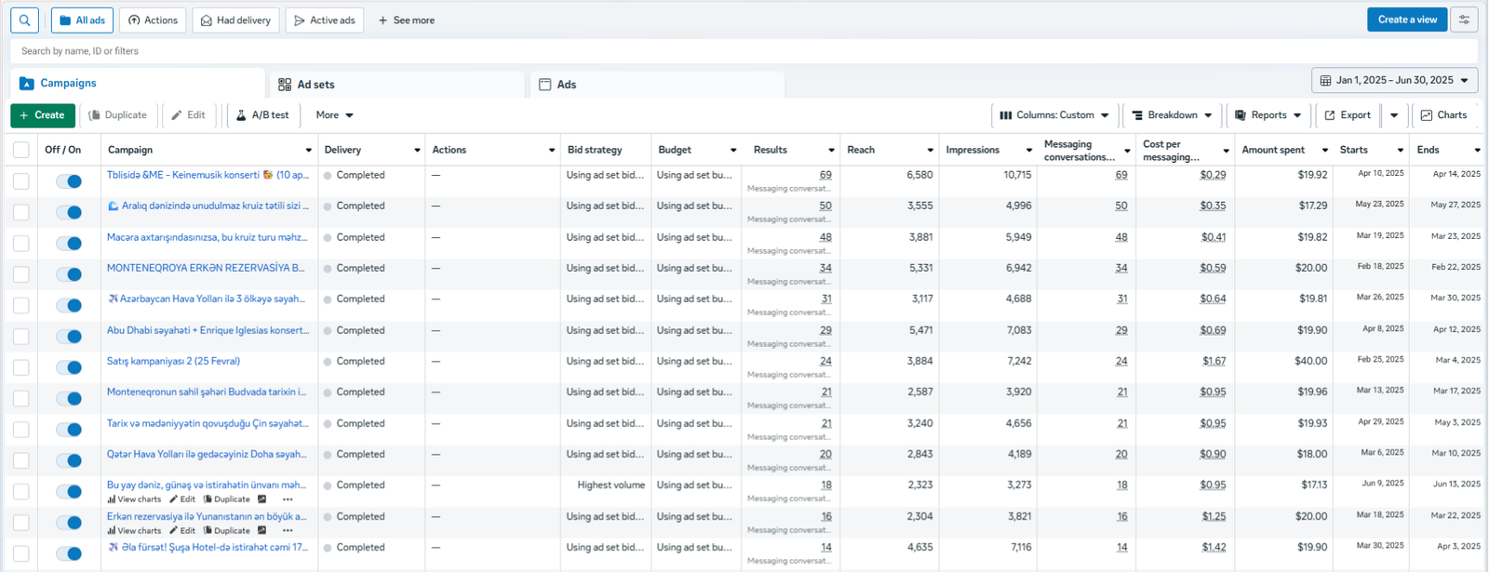The width and height of the screenshot is (1489, 572).
Task: Open the view settings sliders icon
Action: tap(1465, 20)
